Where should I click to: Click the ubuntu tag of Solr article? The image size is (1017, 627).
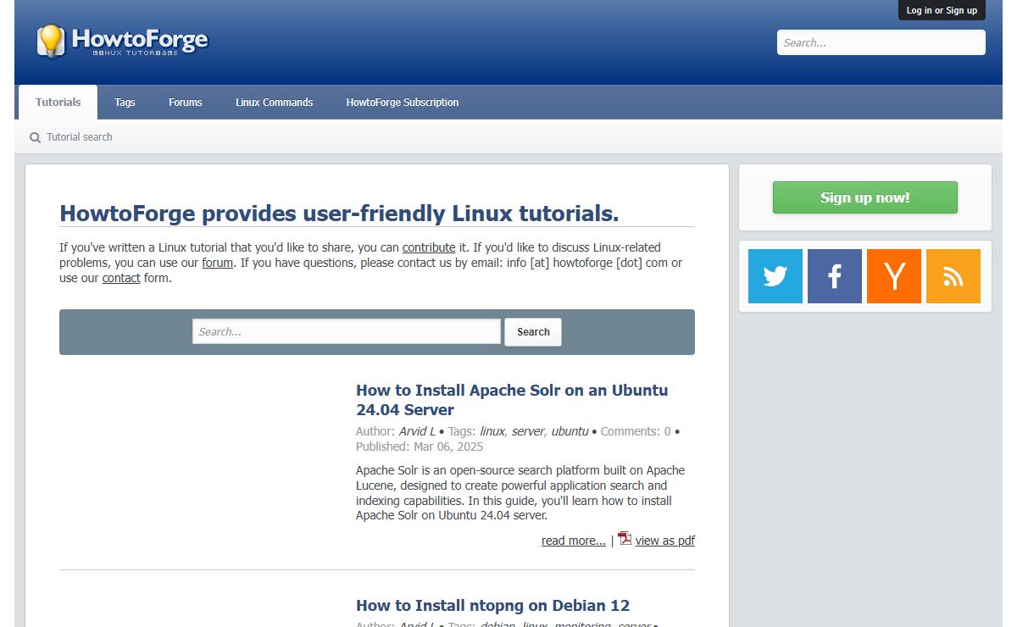[x=570, y=431]
